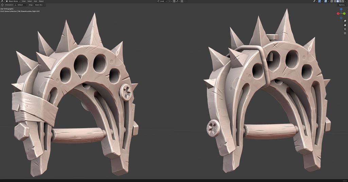348x182 pixels.
Task: Open the Local transform orientation dropdown
Action: [x=162, y=1]
